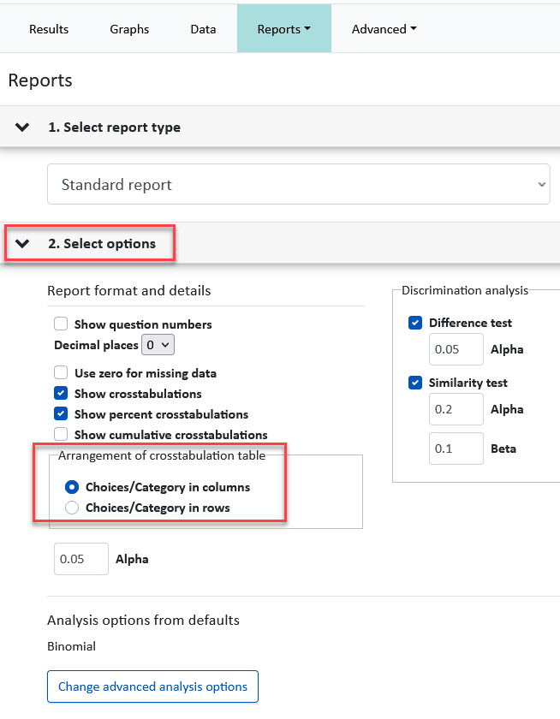This screenshot has height=719, width=560.
Task: Enable Show question numbers checkbox
Action: point(61,324)
